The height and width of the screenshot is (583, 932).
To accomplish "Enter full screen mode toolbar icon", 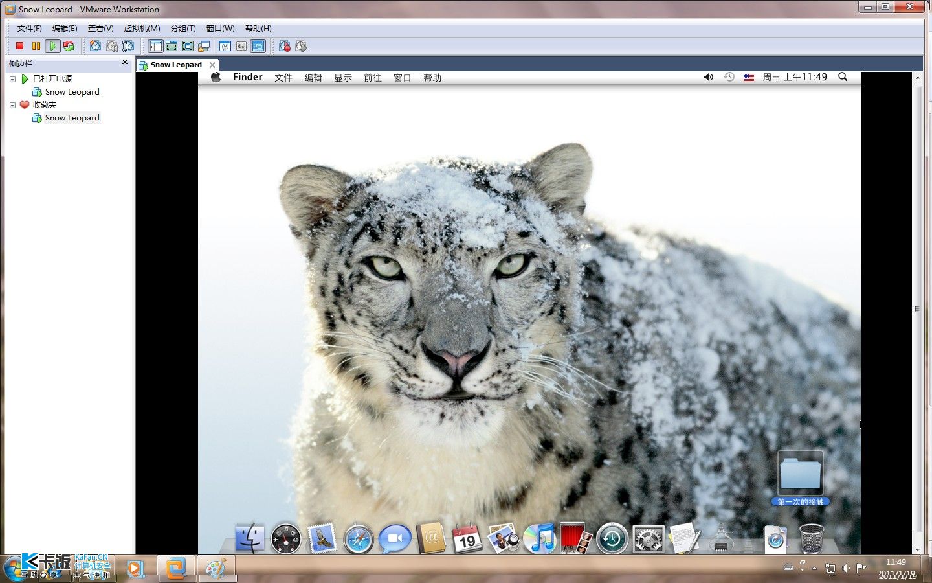I will pyautogui.click(x=188, y=46).
